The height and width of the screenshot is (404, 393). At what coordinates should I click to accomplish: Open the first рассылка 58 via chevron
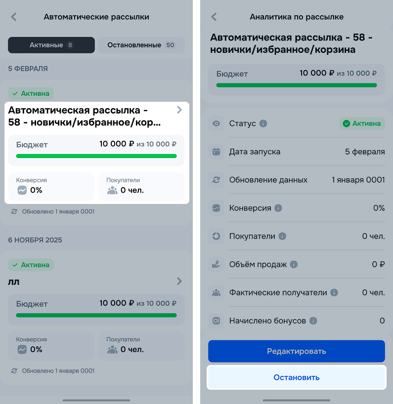(x=179, y=110)
